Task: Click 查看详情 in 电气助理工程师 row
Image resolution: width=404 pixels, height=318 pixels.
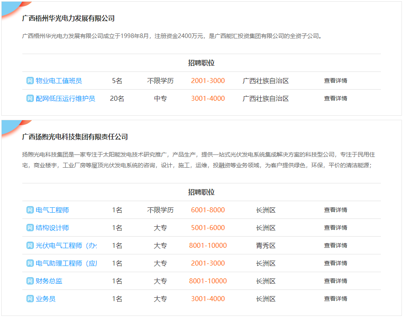Action: (x=335, y=263)
